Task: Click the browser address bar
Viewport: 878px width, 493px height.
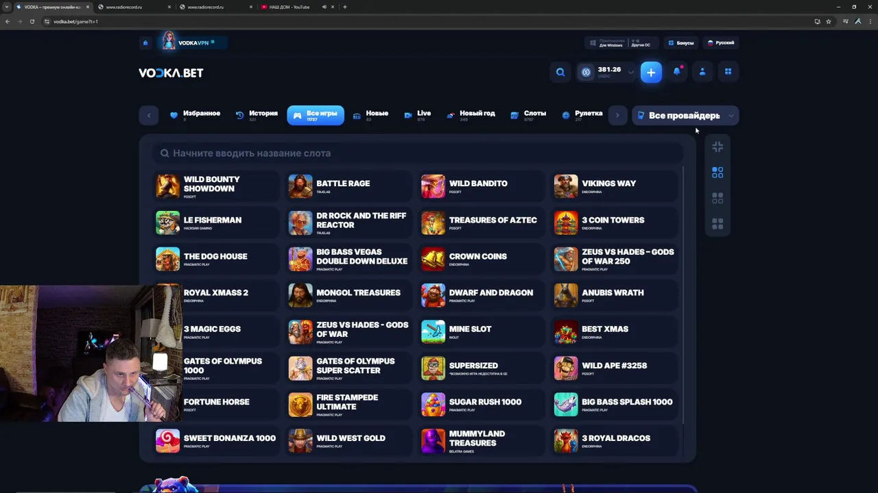Action: click(x=425, y=21)
